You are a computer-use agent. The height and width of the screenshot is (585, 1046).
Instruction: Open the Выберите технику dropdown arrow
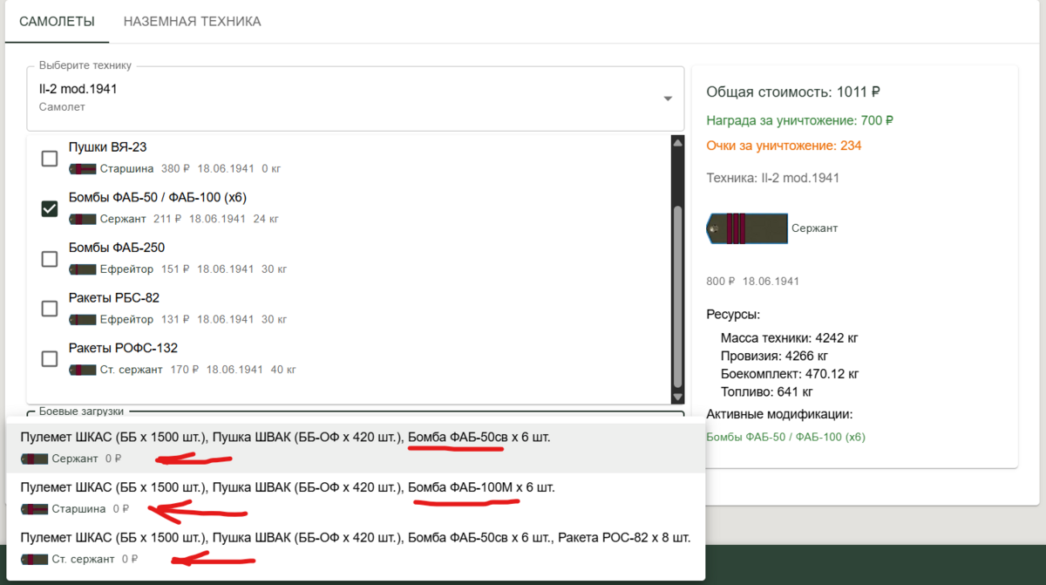(x=668, y=99)
